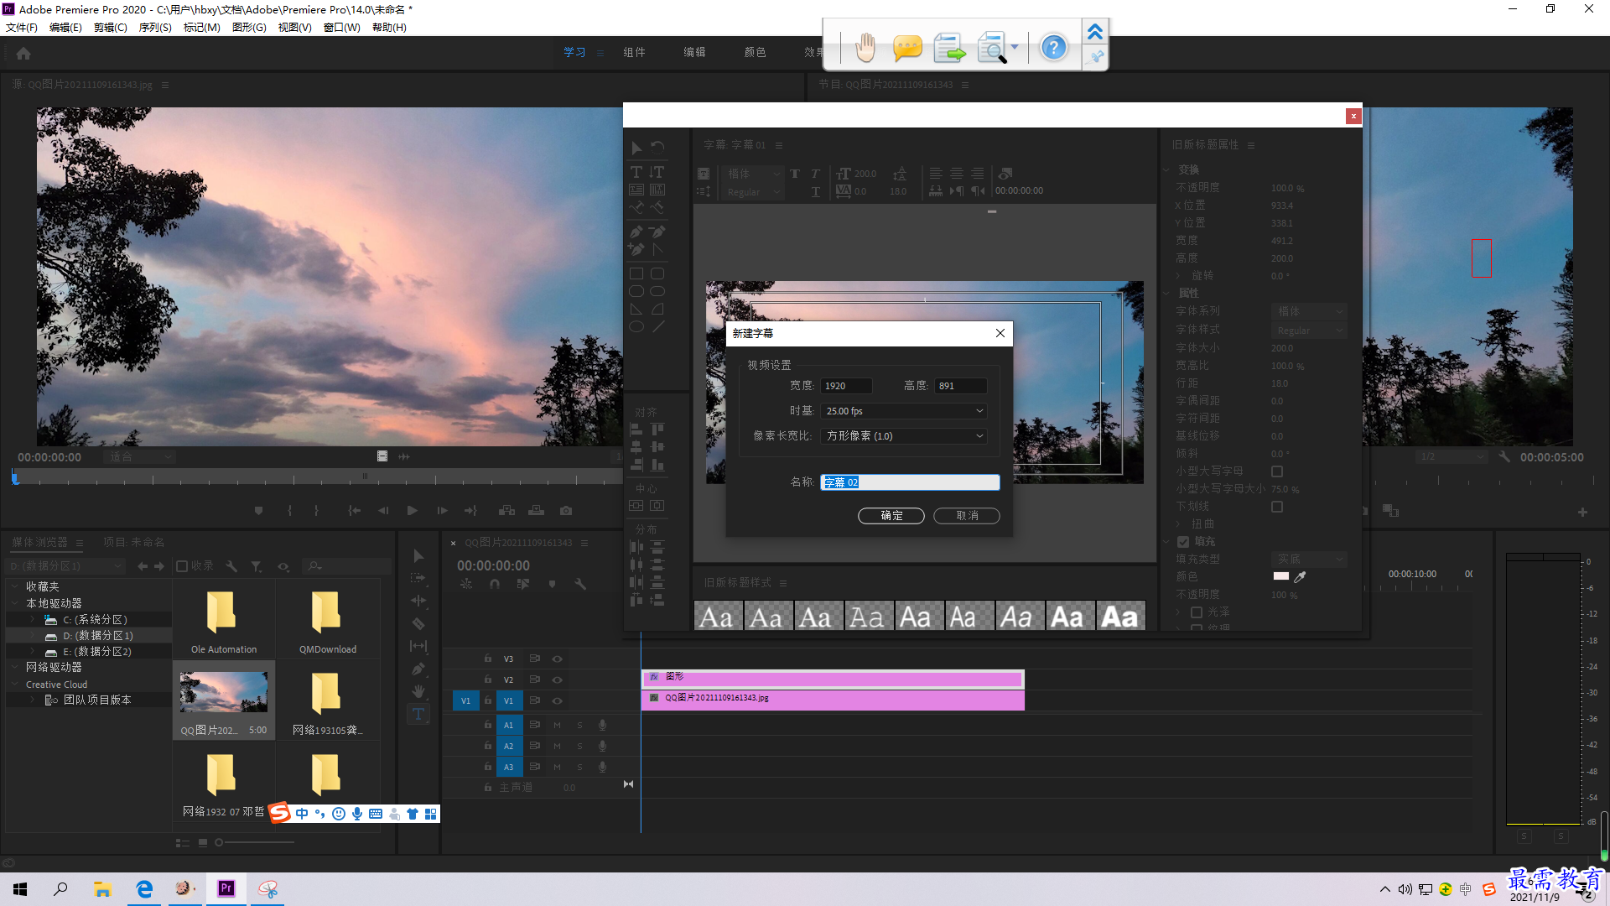Click floating toolbar hand icon

(x=865, y=47)
